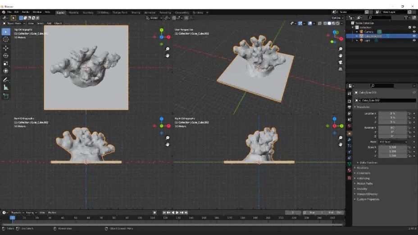
Task: Open the Render menu
Action: (x=26, y=12)
